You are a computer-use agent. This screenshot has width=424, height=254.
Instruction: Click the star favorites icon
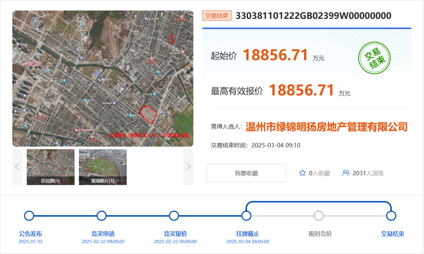coord(302,173)
